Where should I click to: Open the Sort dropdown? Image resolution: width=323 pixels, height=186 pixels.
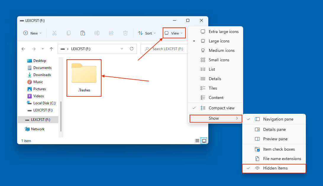[x=147, y=33]
